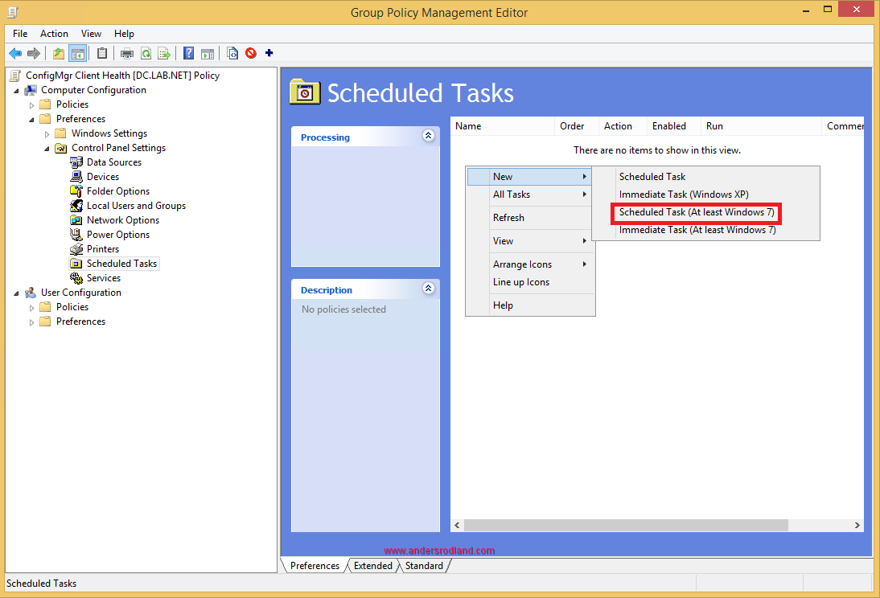This screenshot has height=598, width=880.
Task: Collapse the Processing panel using its chevron
Action: 428,136
